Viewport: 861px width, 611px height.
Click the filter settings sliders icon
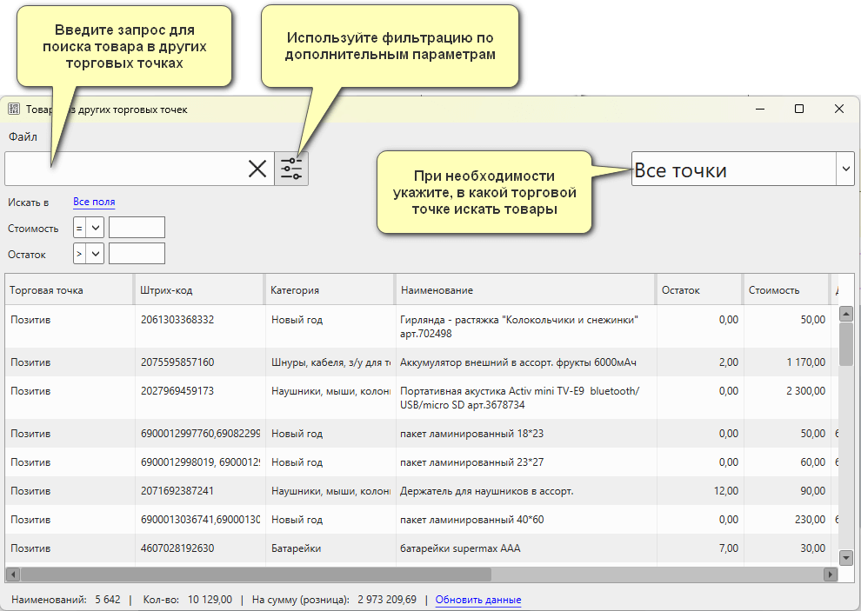(291, 169)
